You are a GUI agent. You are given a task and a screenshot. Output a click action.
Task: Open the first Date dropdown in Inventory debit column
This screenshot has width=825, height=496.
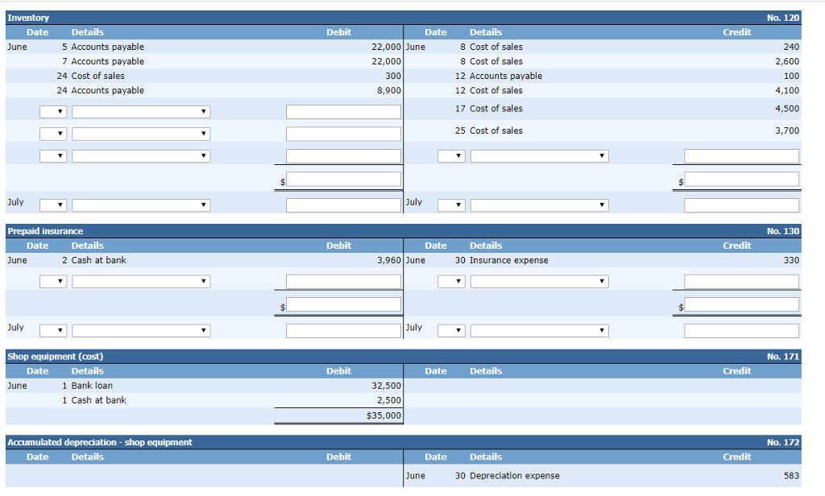pos(53,111)
